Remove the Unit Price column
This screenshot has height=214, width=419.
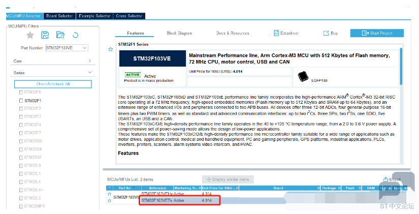point(237,188)
